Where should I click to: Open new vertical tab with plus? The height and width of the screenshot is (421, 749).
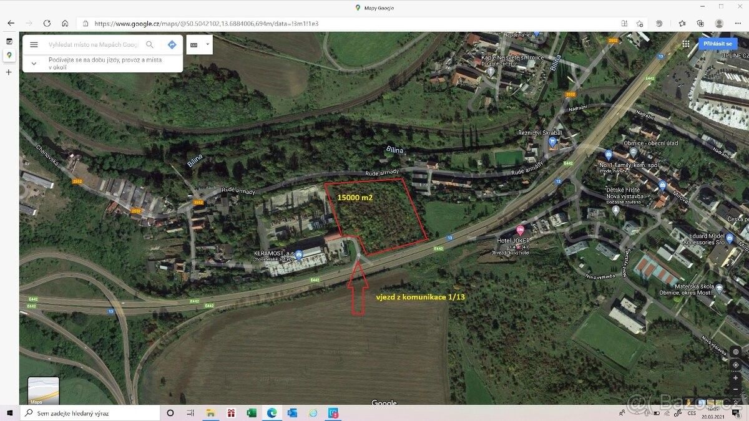9,72
